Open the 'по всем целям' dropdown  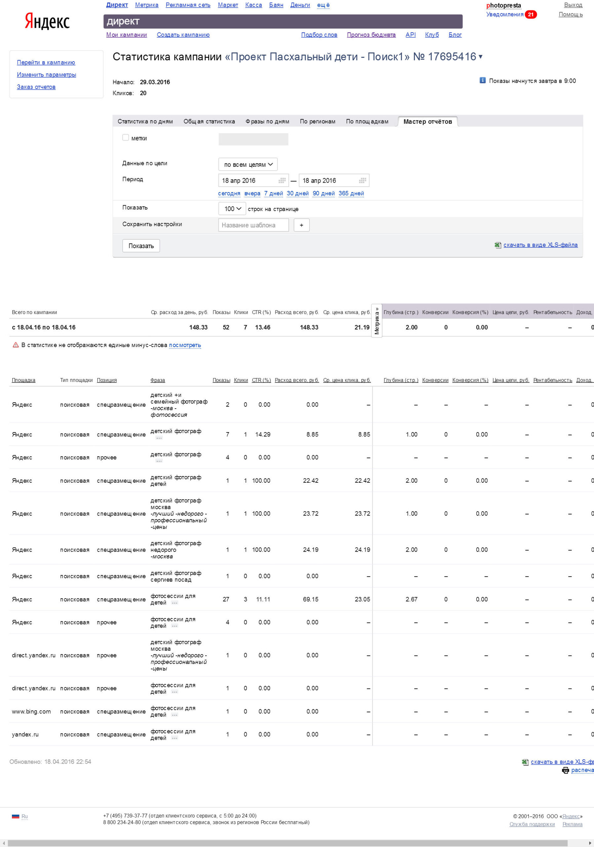coord(248,164)
